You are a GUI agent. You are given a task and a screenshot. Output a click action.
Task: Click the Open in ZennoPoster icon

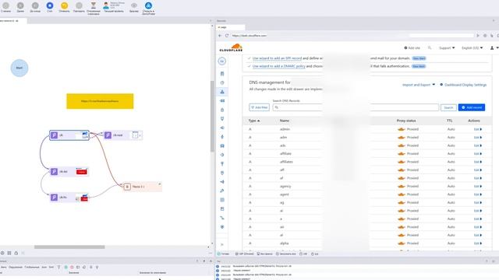tap(148, 5)
